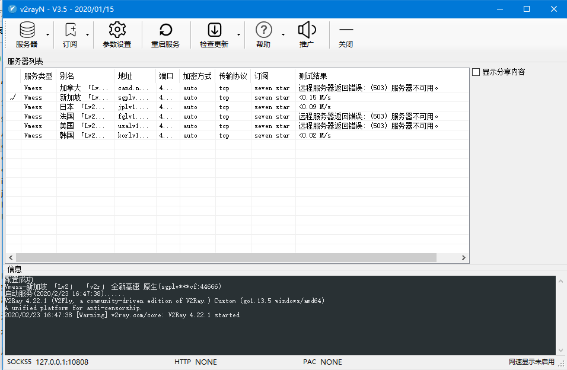
Task: Expand the 订阅 dropdown arrow
Action: click(x=88, y=35)
